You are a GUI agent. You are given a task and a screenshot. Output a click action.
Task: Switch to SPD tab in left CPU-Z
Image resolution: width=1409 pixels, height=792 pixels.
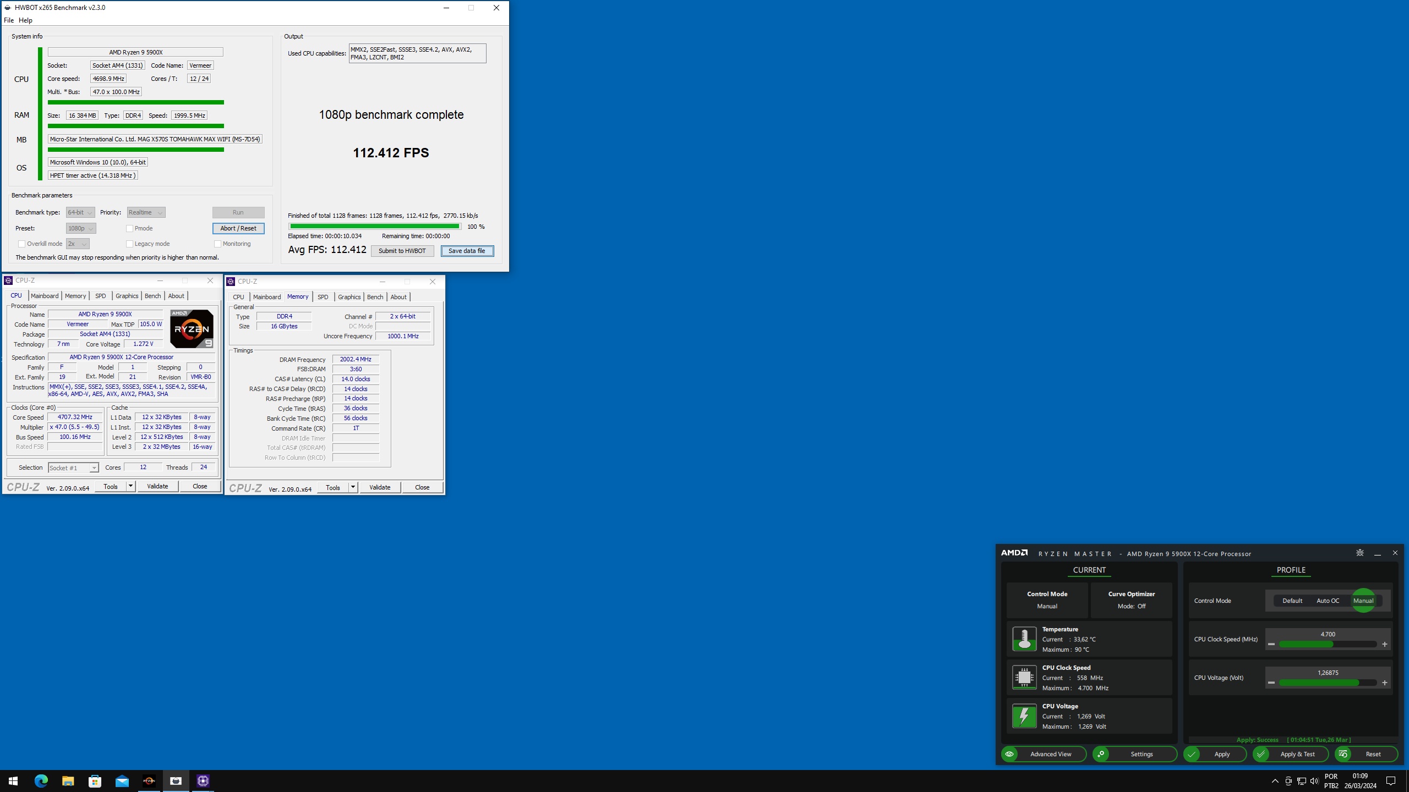(x=100, y=296)
